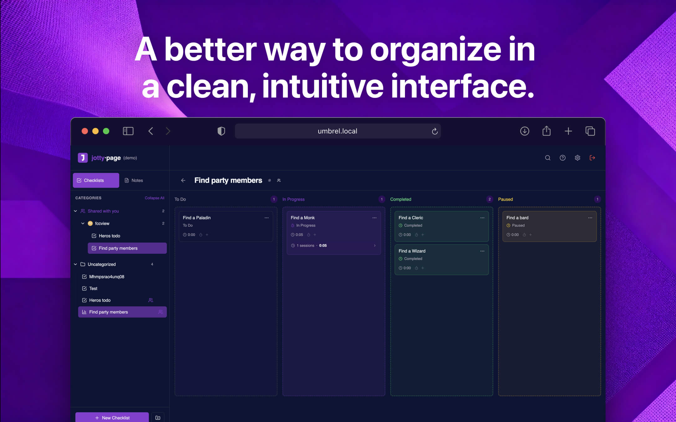Click the umbrel.local address bar

[337, 131]
